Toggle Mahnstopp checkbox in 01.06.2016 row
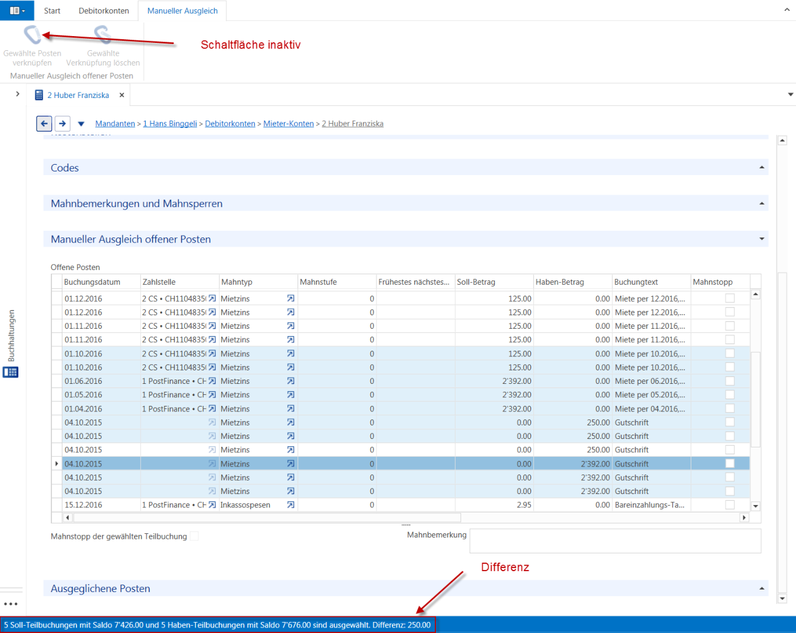This screenshot has height=633, width=796. click(730, 381)
